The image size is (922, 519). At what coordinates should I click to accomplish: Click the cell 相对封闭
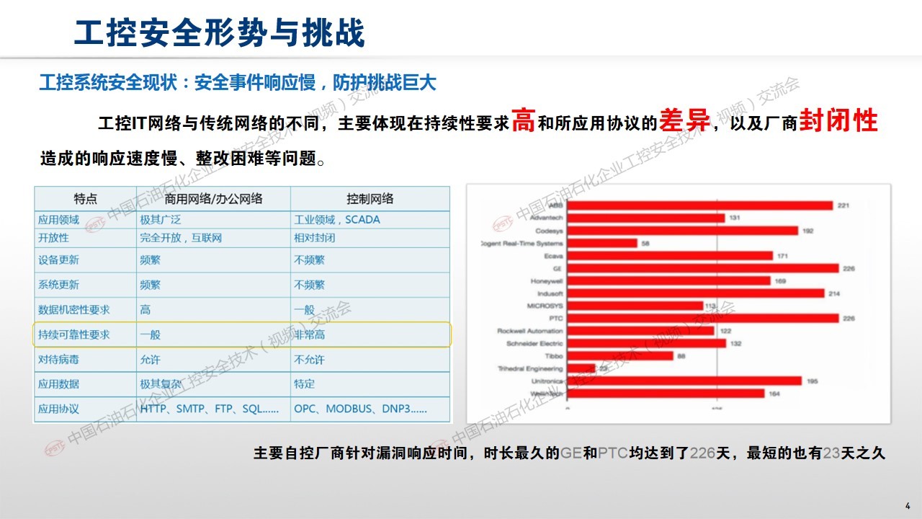pos(314,237)
